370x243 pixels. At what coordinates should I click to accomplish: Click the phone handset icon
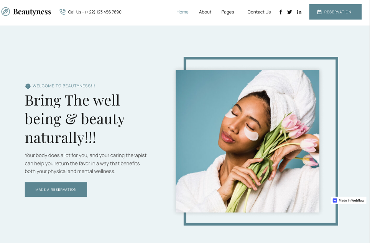(x=62, y=12)
